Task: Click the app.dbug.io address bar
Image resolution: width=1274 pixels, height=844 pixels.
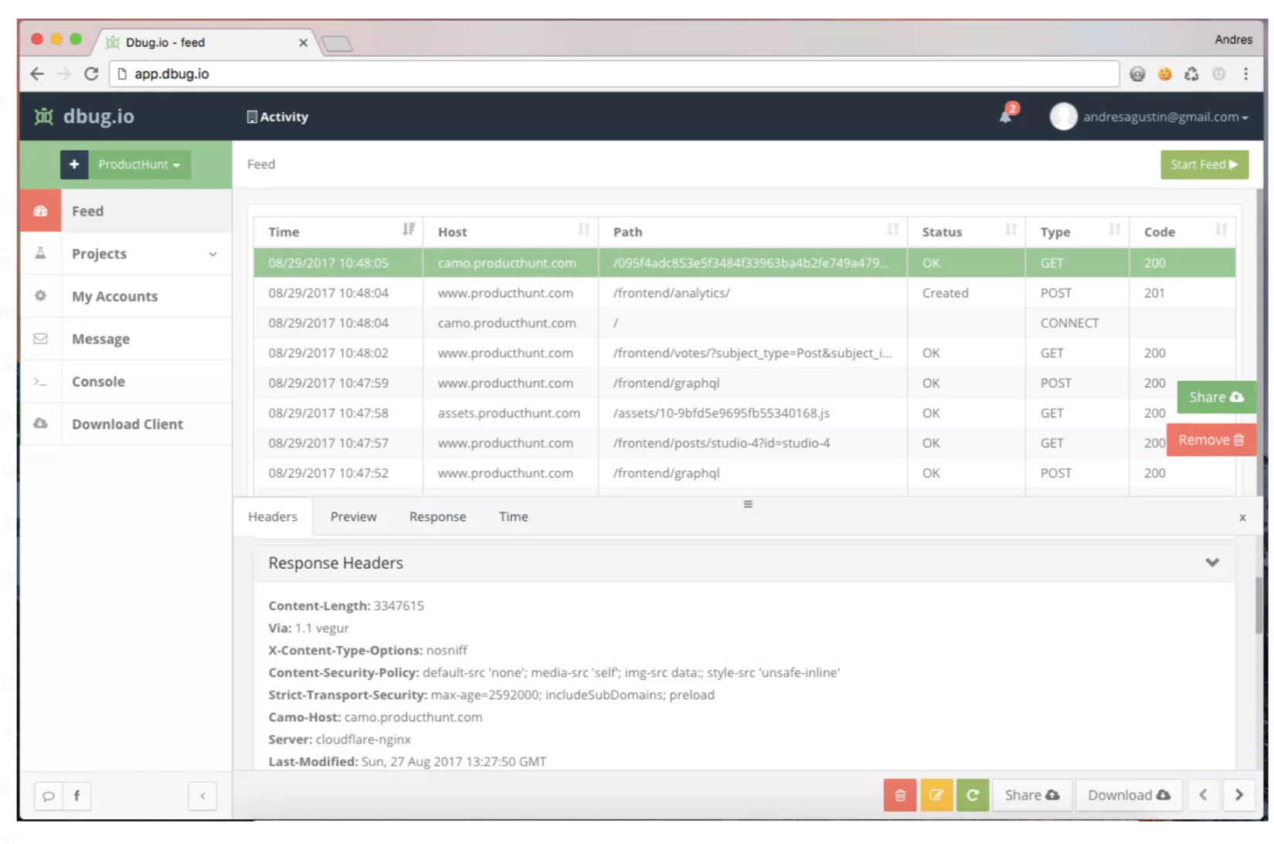Action: coord(614,74)
